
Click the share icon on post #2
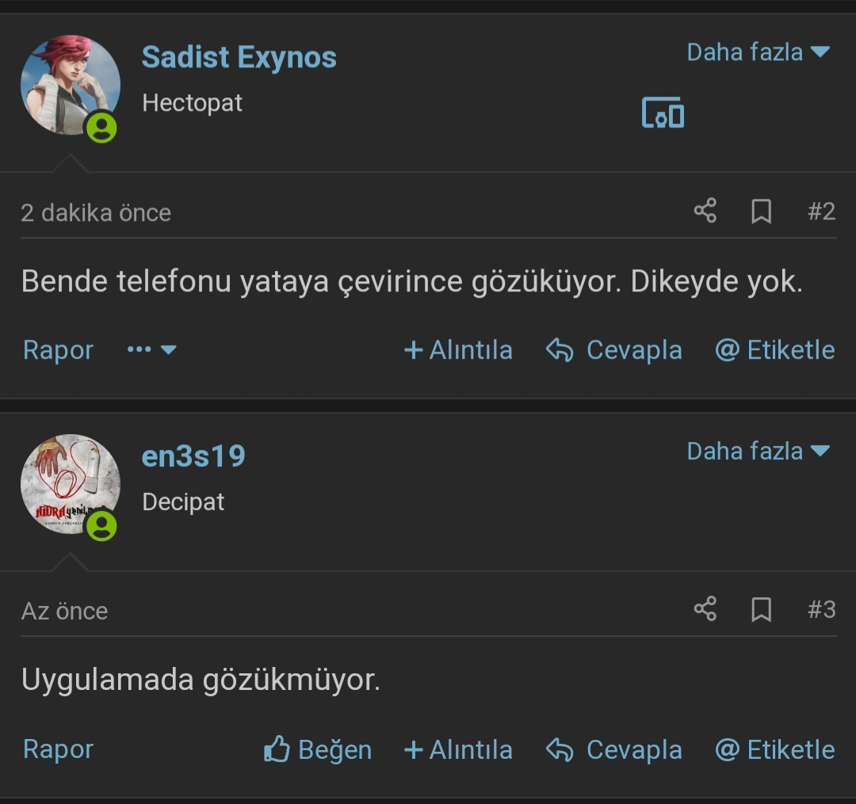[705, 211]
